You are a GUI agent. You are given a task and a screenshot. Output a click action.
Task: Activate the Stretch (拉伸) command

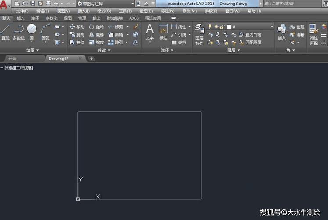(77, 42)
